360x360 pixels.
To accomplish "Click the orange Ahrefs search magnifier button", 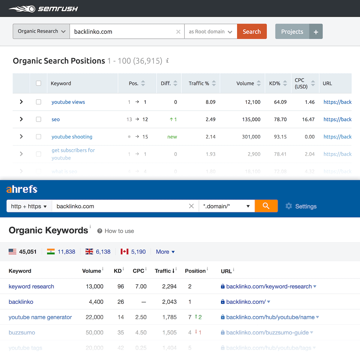I will point(266,206).
